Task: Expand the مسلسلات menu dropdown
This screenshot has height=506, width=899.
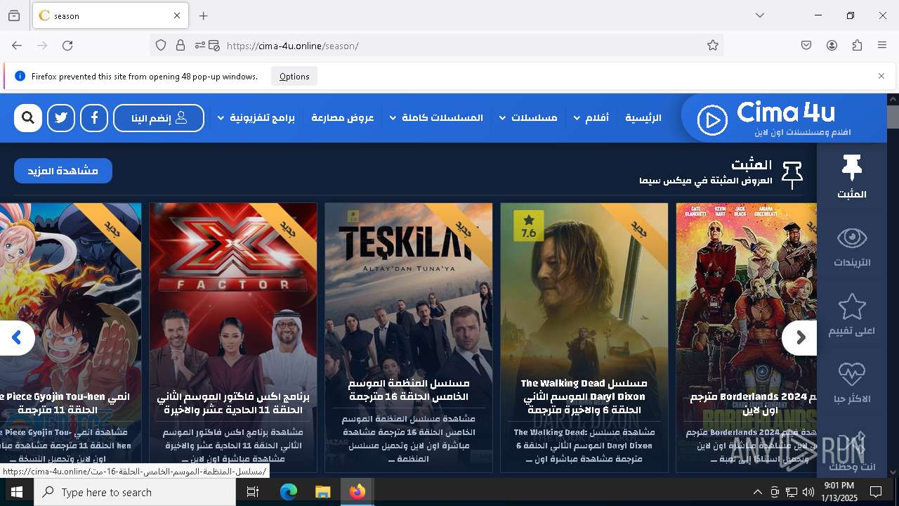Action: 527,118
